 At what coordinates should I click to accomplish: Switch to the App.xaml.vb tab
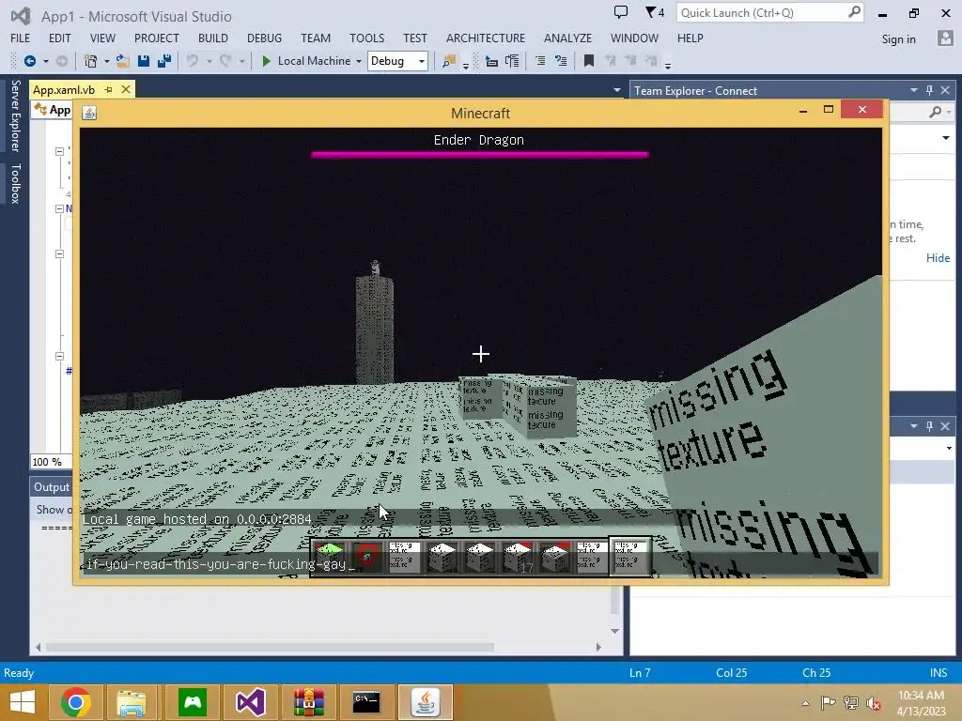point(64,89)
